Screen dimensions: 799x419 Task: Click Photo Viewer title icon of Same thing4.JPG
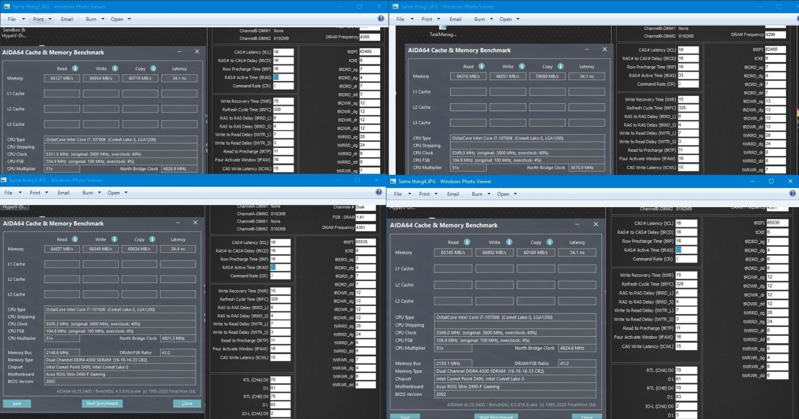point(392,181)
